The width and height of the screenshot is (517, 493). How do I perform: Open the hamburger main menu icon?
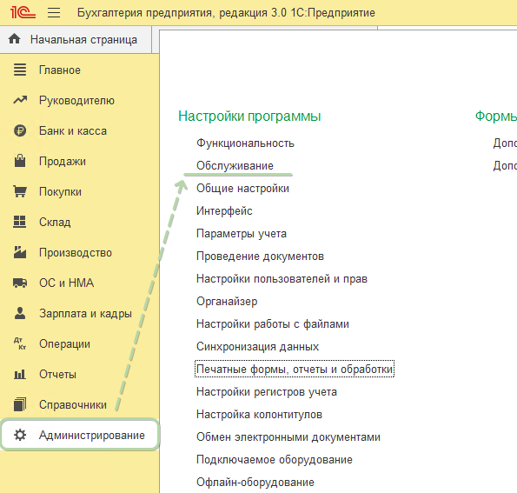[54, 13]
